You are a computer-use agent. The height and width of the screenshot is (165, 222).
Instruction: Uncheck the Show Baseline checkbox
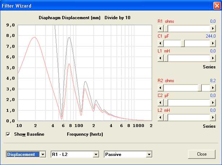click(x=8, y=134)
